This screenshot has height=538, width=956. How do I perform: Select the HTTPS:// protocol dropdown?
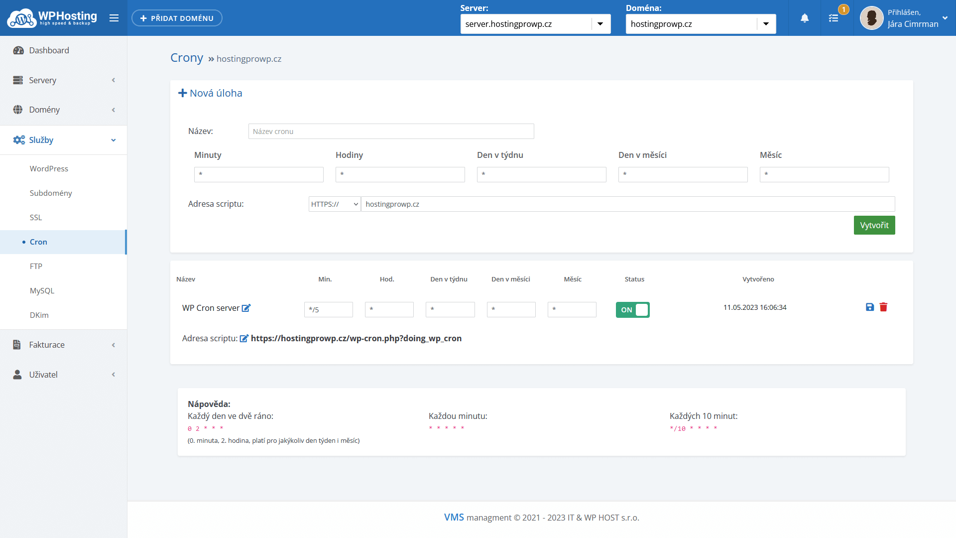click(335, 204)
